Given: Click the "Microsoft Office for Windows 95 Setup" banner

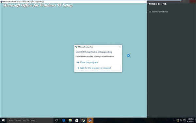Looking at the screenshot, I should [38, 5].
